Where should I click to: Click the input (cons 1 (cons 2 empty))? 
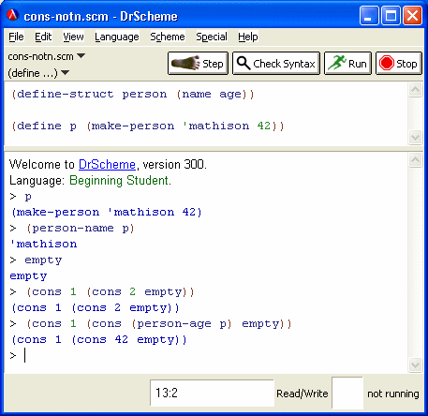tap(111, 291)
